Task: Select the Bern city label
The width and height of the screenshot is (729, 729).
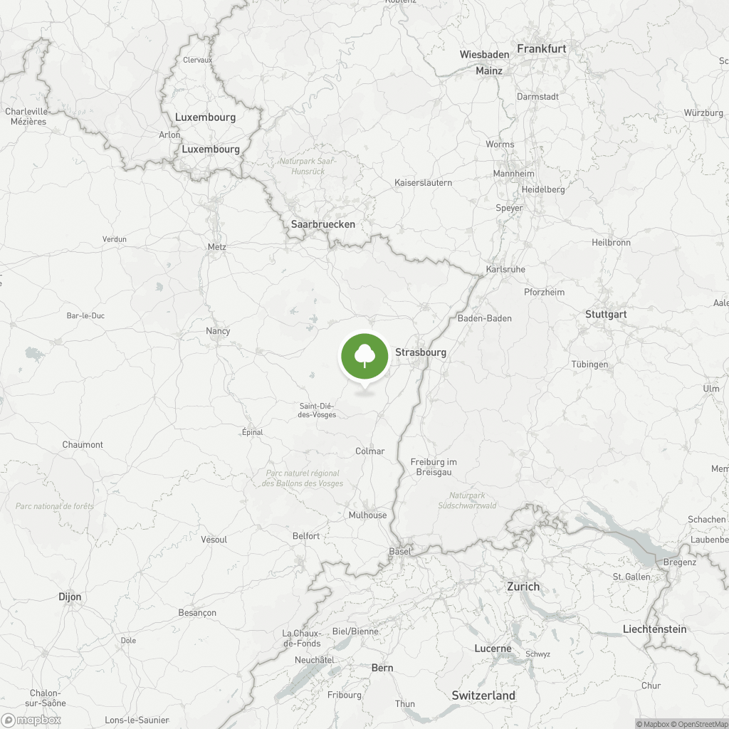Action: (382, 668)
